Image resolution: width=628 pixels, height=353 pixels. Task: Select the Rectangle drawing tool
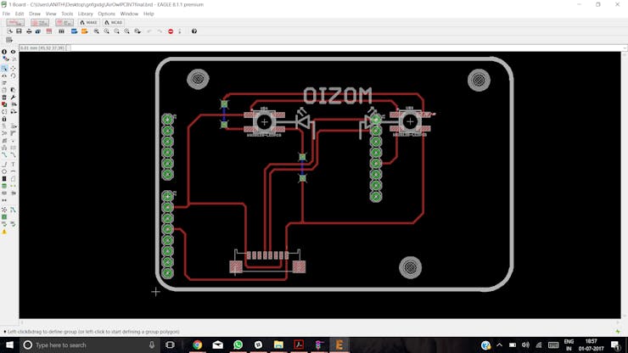[x=4, y=179]
